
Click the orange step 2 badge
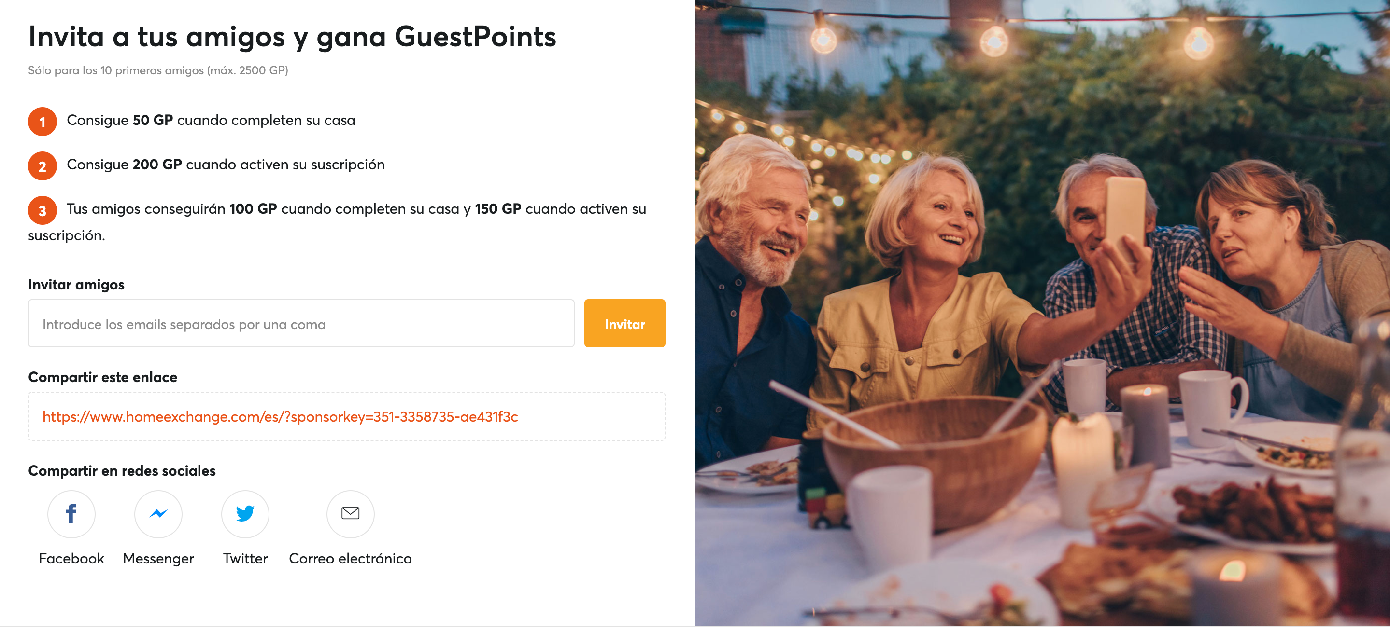(x=42, y=166)
